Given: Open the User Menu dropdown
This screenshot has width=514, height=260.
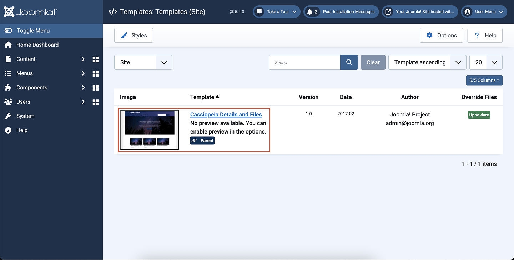Looking at the screenshot, I should click(x=484, y=12).
